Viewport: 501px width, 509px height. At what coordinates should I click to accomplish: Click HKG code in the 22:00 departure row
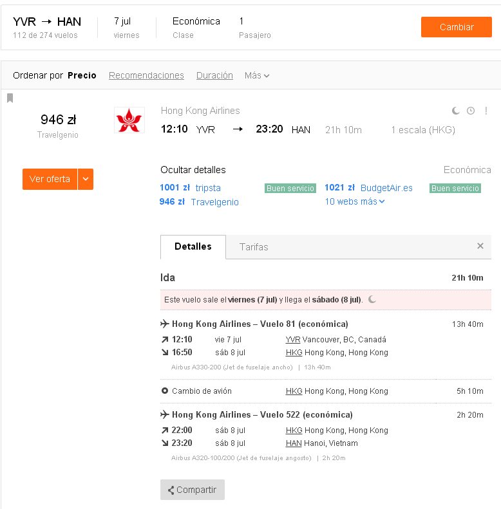pos(294,430)
